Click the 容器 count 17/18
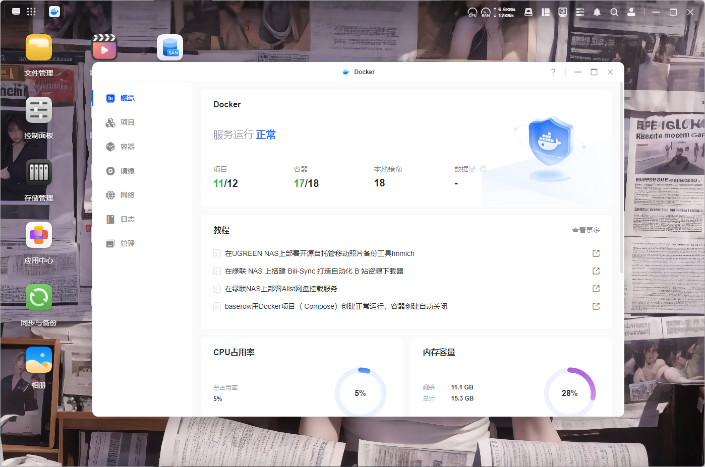This screenshot has width=705, height=467. click(306, 183)
